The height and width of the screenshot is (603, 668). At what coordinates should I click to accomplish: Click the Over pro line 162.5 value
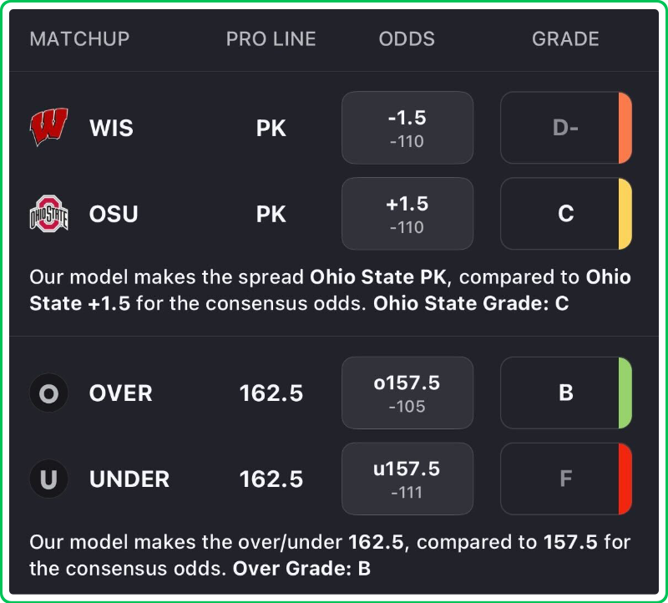(x=271, y=393)
